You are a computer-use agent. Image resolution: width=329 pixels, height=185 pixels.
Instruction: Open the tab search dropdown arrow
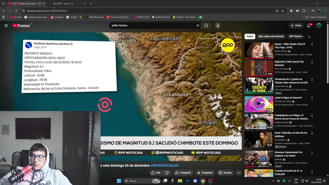(3, 3)
